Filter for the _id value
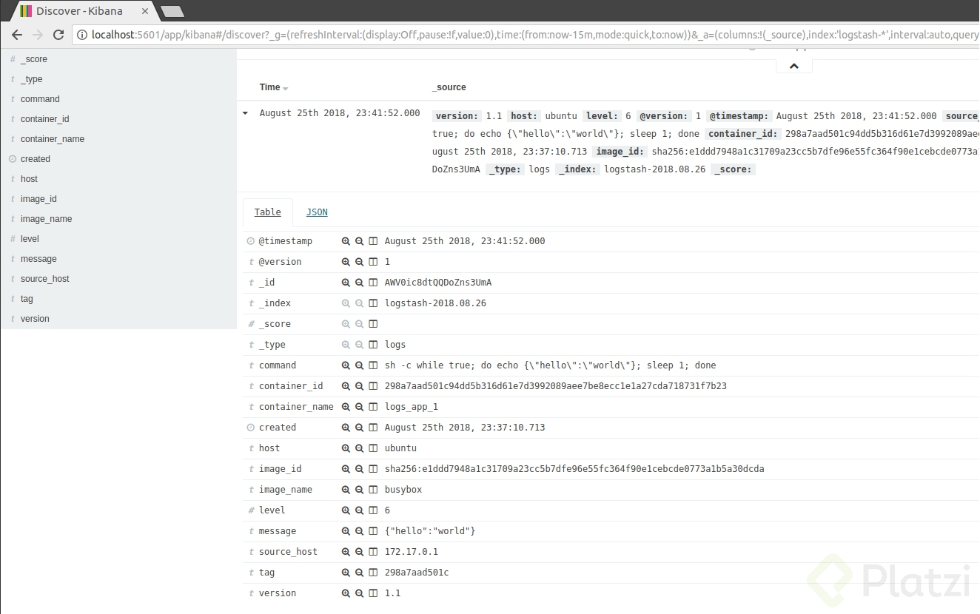Viewport: 980px width, 614px height. pyautogui.click(x=346, y=283)
